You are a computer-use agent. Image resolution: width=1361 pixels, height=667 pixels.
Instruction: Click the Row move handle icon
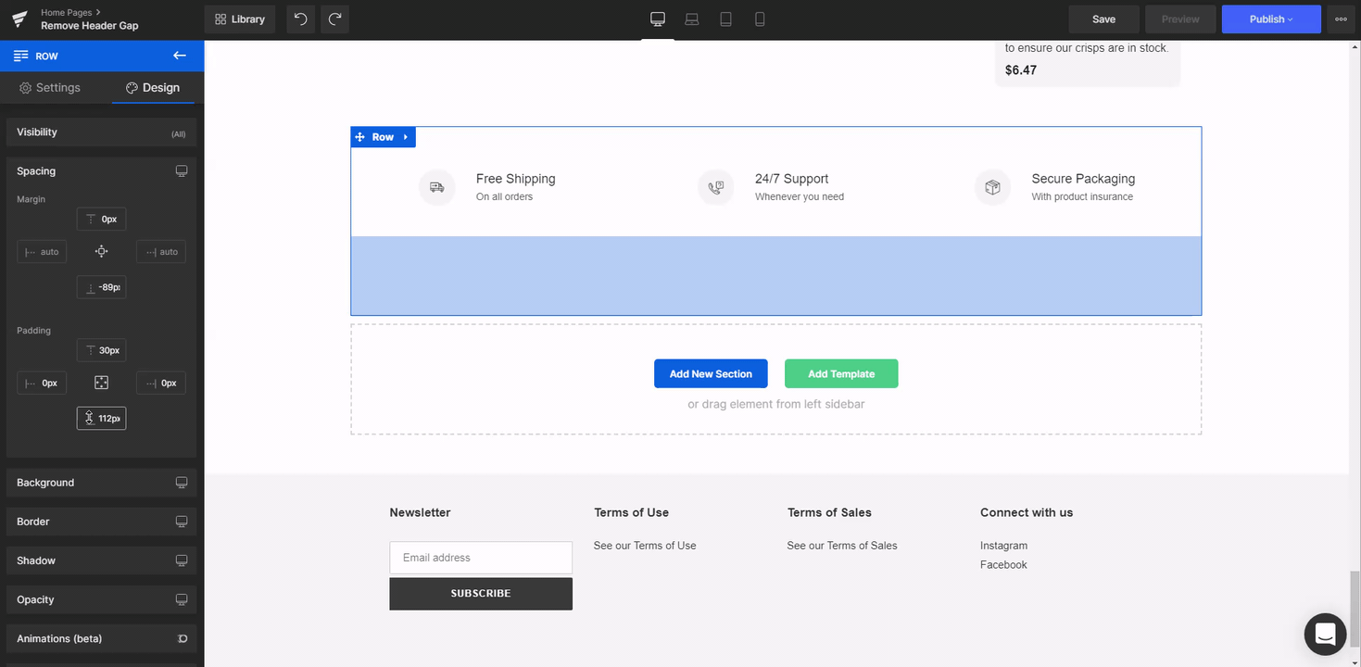359,137
